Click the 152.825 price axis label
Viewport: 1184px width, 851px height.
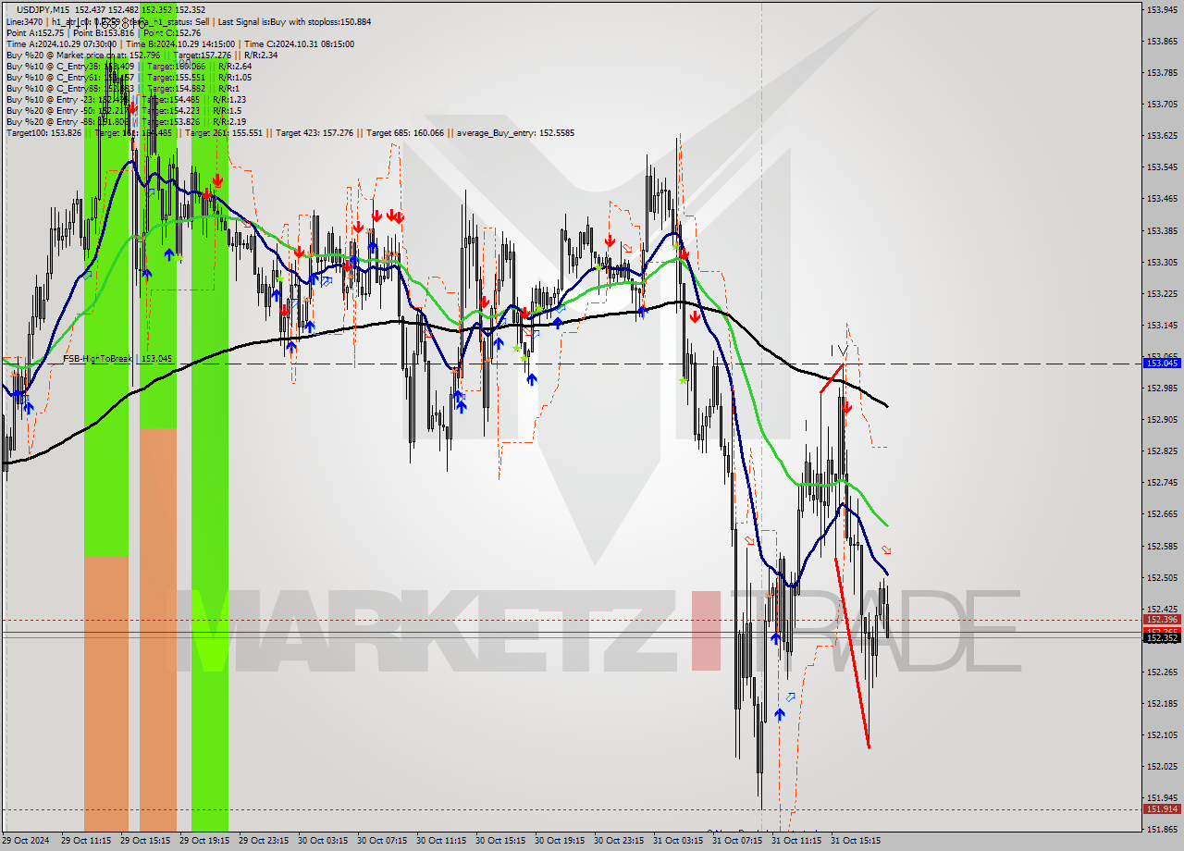point(1162,450)
